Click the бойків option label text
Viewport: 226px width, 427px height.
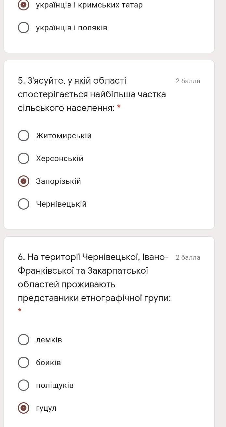48,363
